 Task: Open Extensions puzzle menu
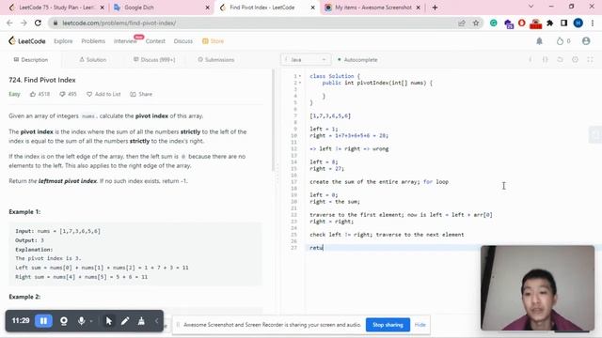pyautogui.click(x=549, y=23)
